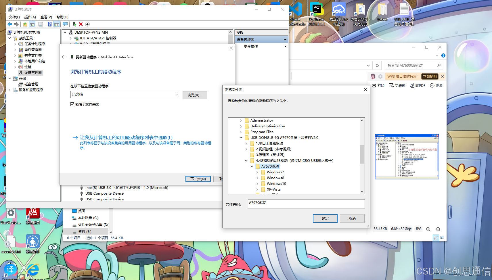Screen dimensions: 492x280
Task: Switch to large icons view in Explorer
Action: (x=442, y=238)
